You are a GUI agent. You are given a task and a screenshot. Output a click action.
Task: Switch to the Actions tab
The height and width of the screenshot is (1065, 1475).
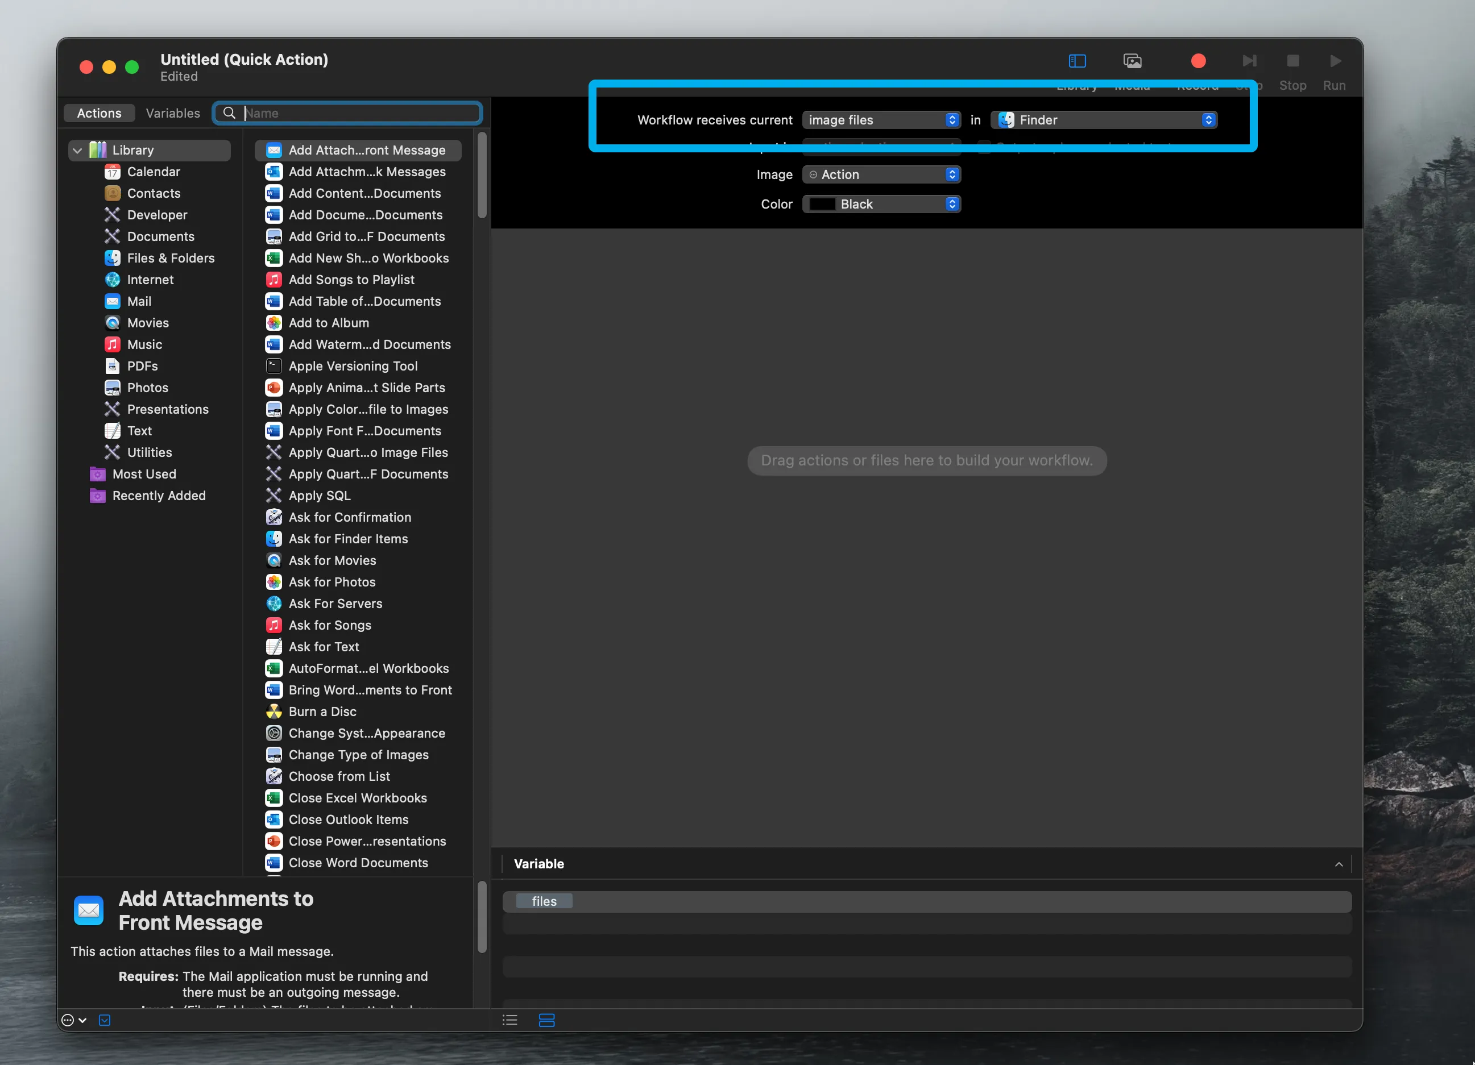pos(99,113)
